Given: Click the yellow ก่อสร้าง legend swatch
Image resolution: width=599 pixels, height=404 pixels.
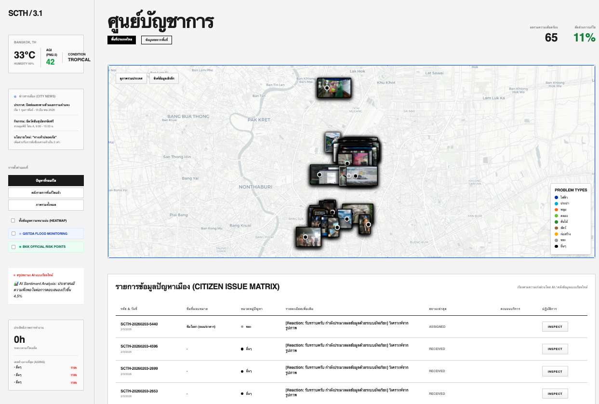Looking at the screenshot, I should pos(556,234).
